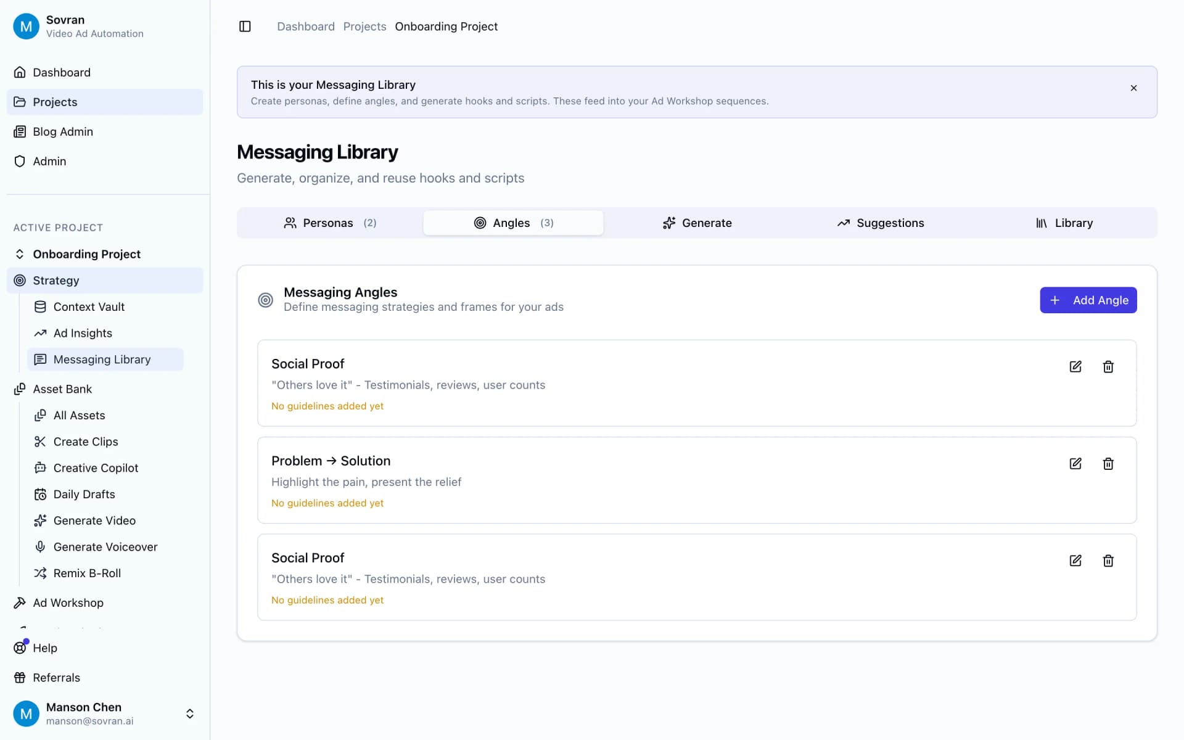This screenshot has width=1184, height=740.
Task: Toggle the sidebar panel icon
Action: pyautogui.click(x=245, y=27)
